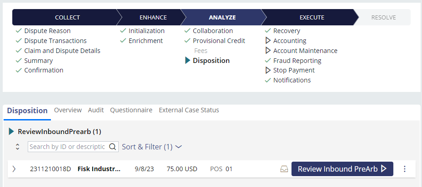Click the Accounting step arrow icon

[x=268, y=41]
